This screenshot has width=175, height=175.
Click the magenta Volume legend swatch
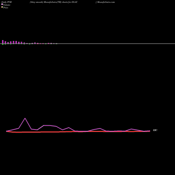[x=2, y=4]
